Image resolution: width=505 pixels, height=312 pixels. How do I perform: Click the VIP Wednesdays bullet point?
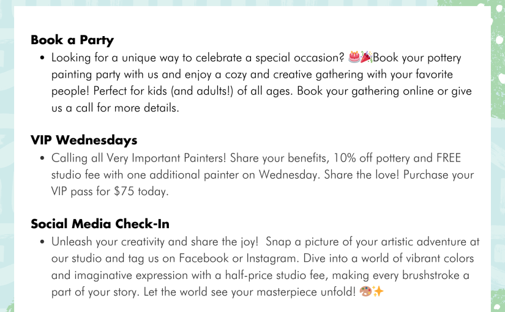(x=42, y=158)
